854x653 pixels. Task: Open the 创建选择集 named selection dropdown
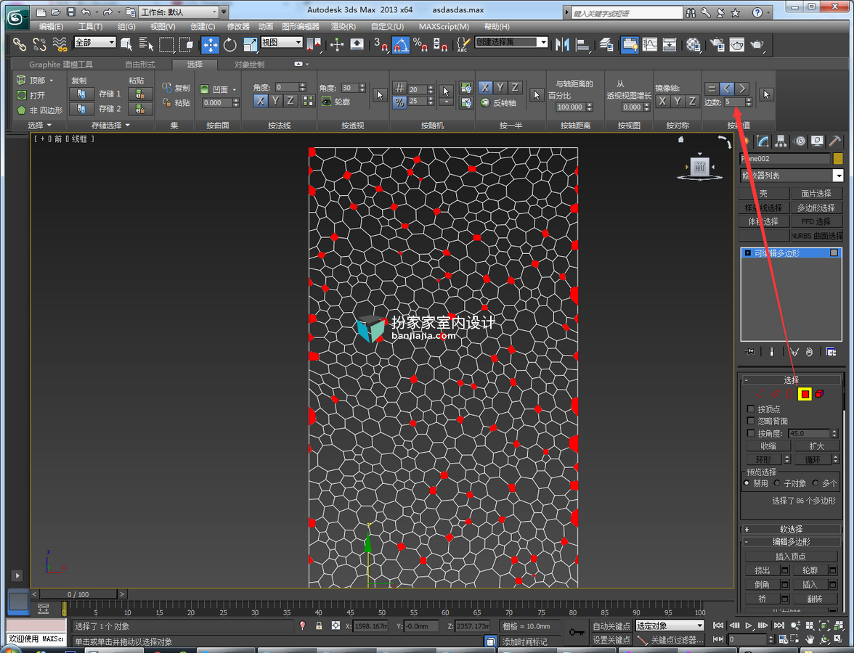click(x=511, y=42)
